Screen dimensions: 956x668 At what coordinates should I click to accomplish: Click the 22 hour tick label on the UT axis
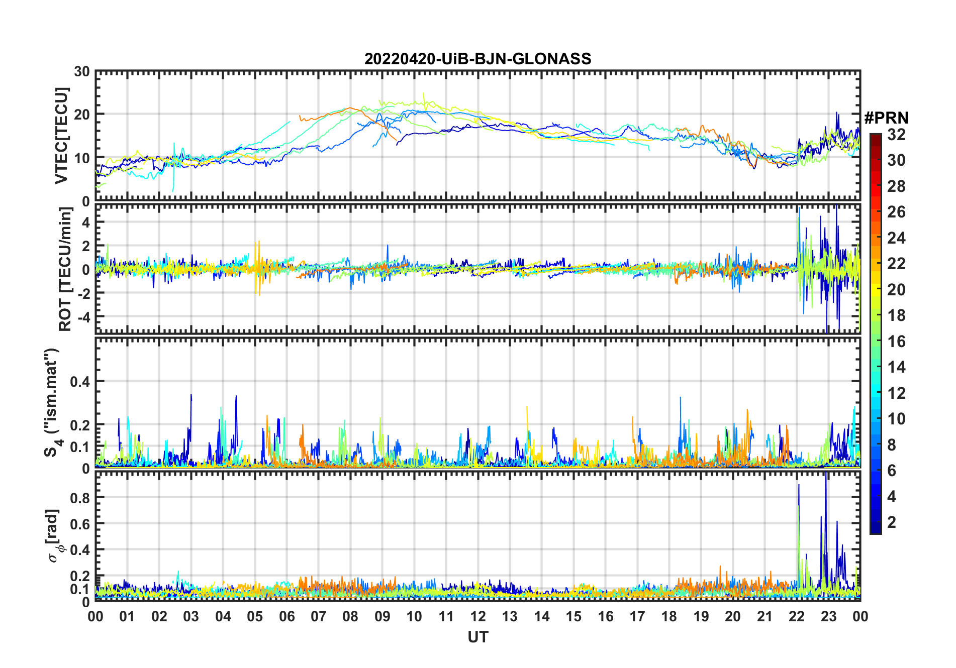796,616
